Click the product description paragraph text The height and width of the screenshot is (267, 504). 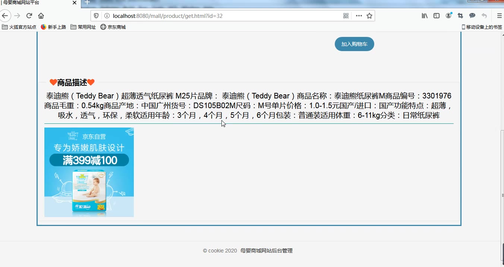coord(249,106)
